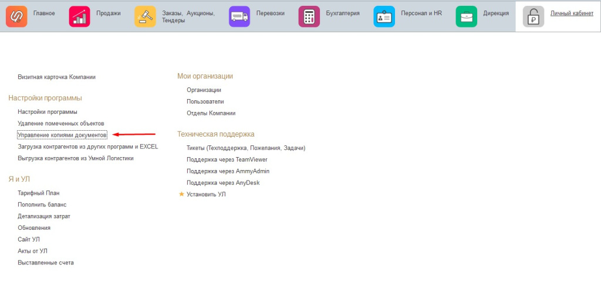Click the Настройки программы section heading

tap(45, 98)
